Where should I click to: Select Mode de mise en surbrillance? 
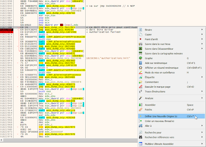pyautogui.click(x=172, y=73)
